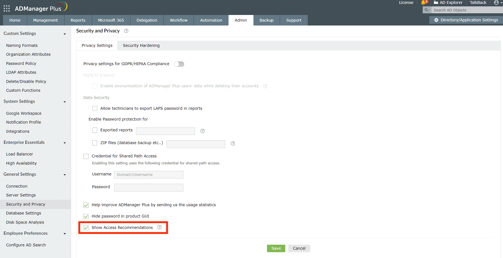Open Password Policy settings
Image resolution: width=503 pixels, height=258 pixels.
[x=21, y=63]
